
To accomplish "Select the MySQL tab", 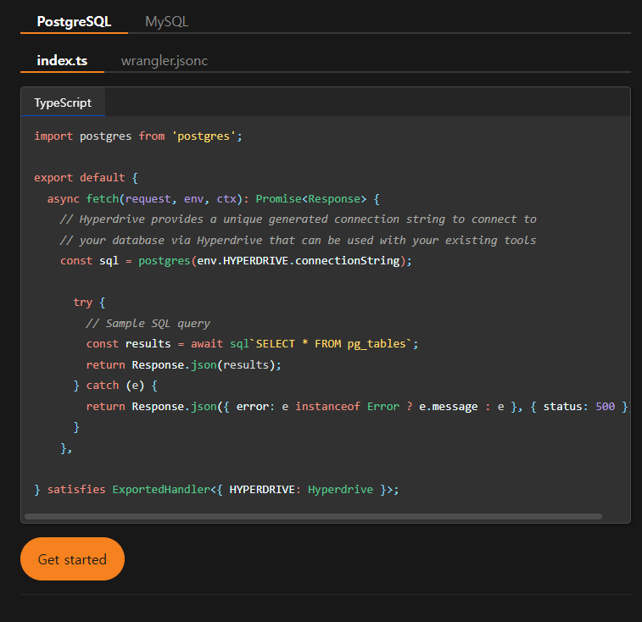I will click(x=166, y=21).
